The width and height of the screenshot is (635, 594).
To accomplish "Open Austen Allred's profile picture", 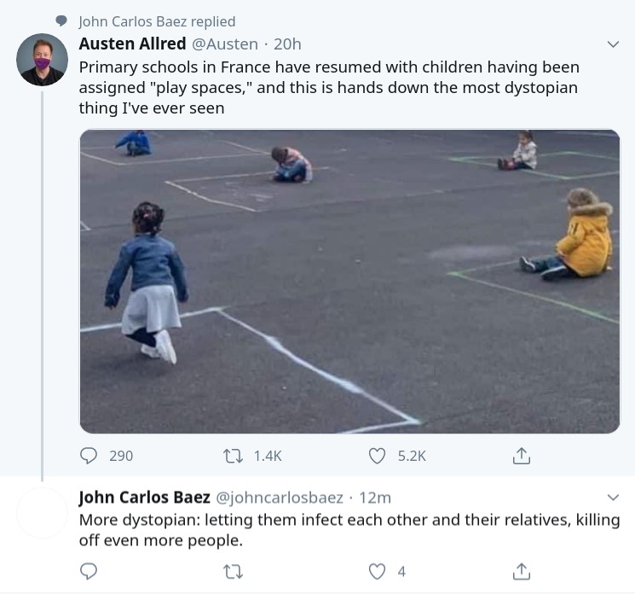I will (42, 61).
